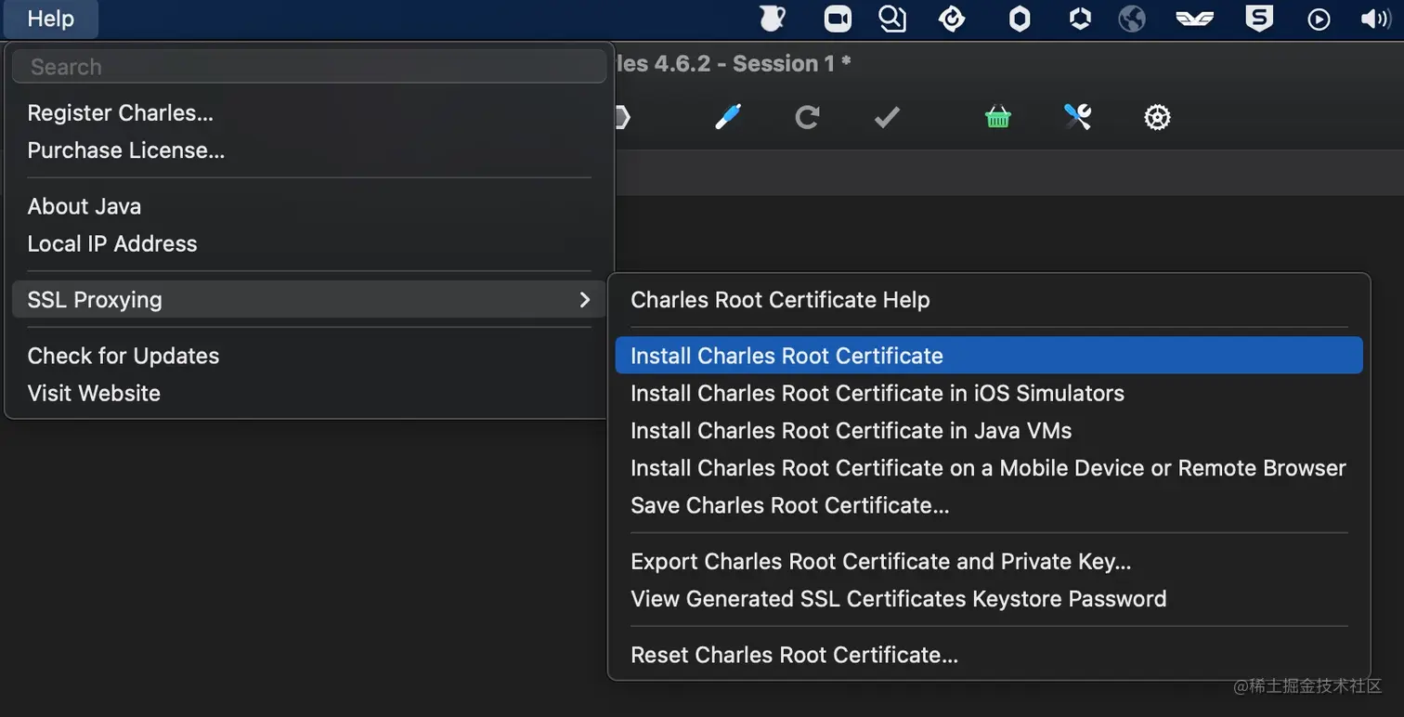Select Install Charles Root Certificate
The image size is (1404, 717).
(x=989, y=356)
